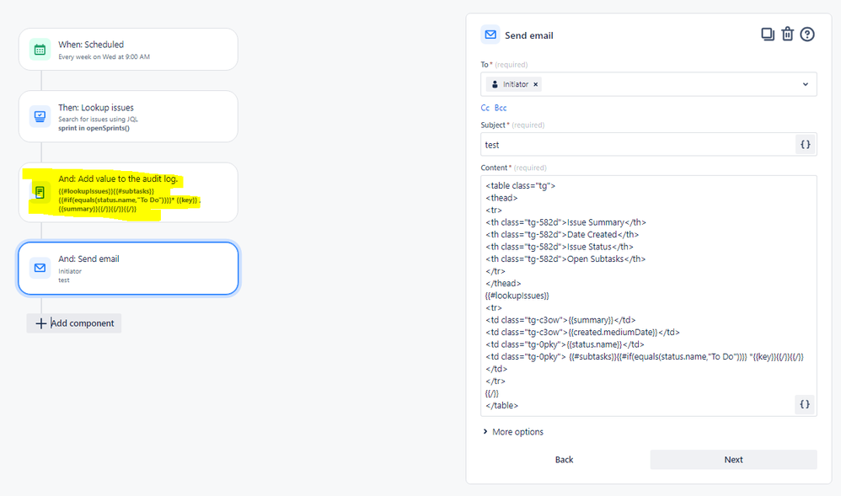Click Add component button label
The image size is (841, 496).
[83, 323]
